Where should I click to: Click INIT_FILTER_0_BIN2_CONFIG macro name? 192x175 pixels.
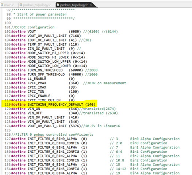53,160
